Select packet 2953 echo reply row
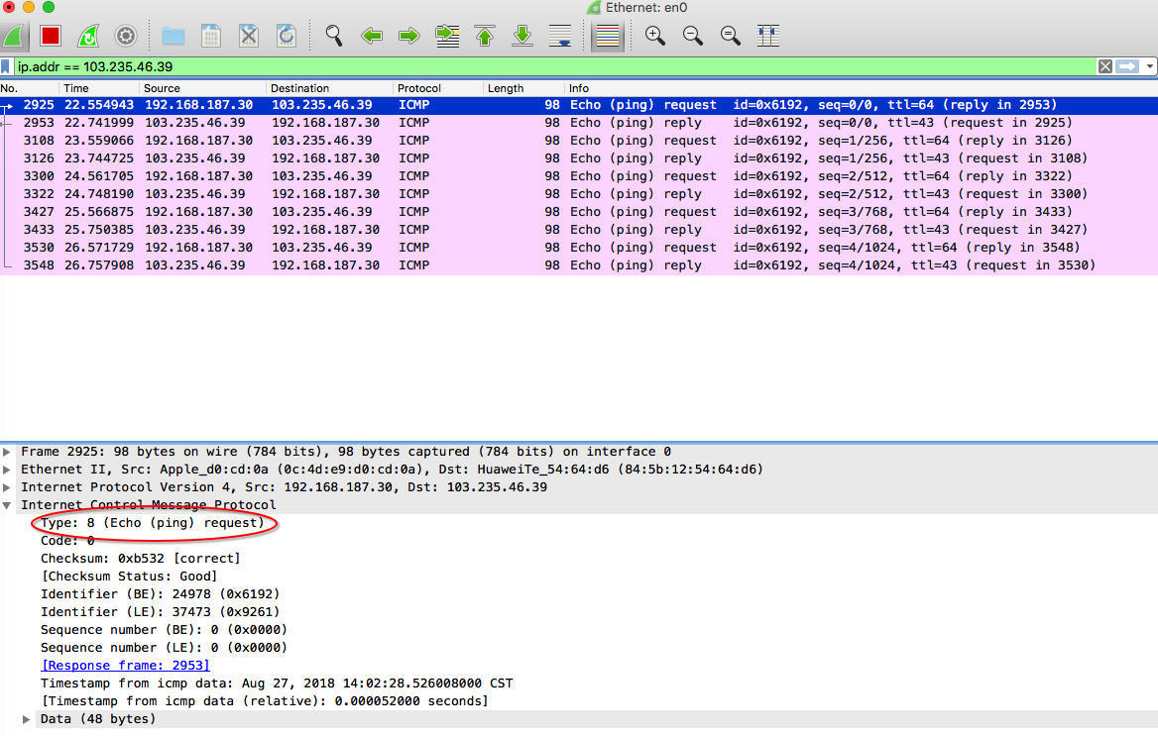Viewport: 1158px width, 736px height. (579, 123)
